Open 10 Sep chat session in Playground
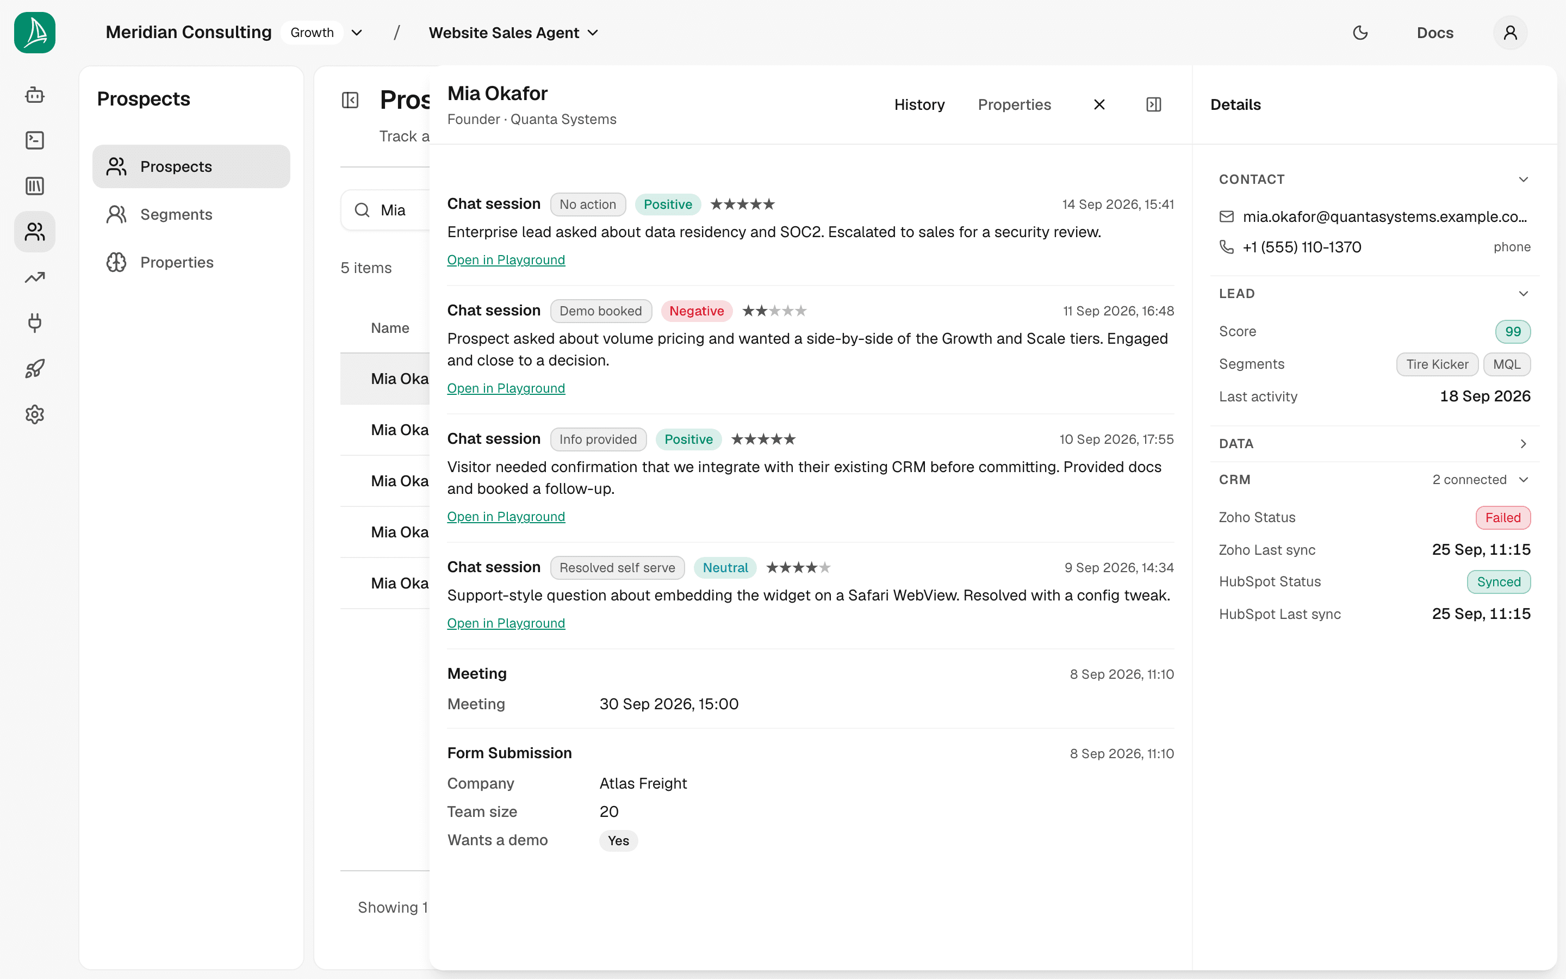1566x979 pixels. 505,517
